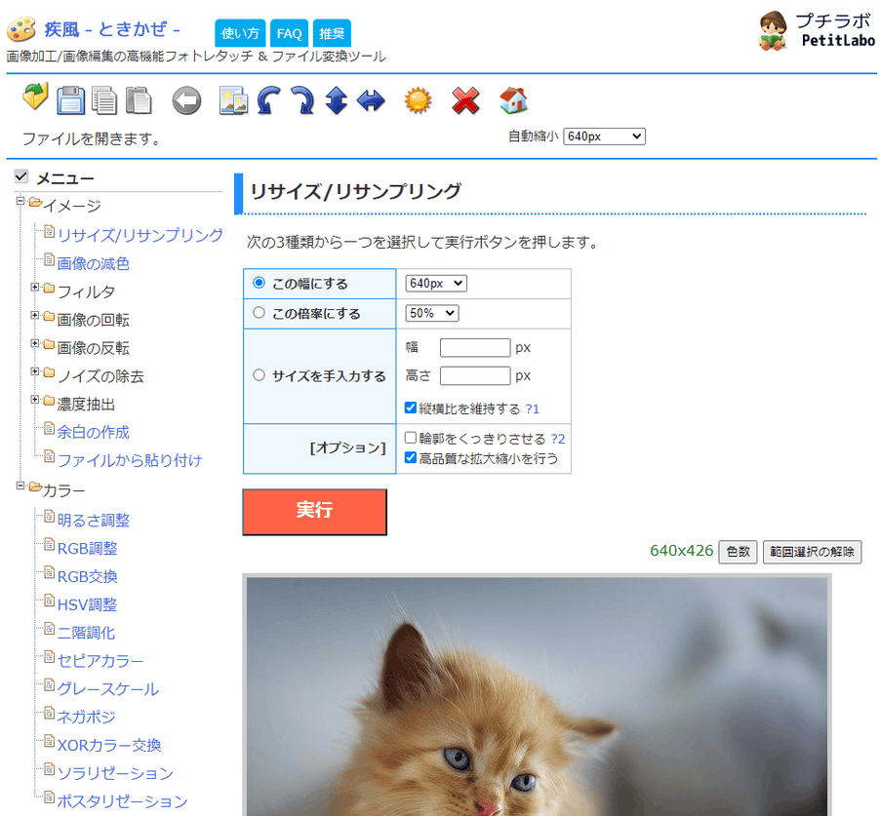This screenshot has width=880, height=816.
Task: Rotate image left with curved arrow icon
Action: tap(269, 100)
